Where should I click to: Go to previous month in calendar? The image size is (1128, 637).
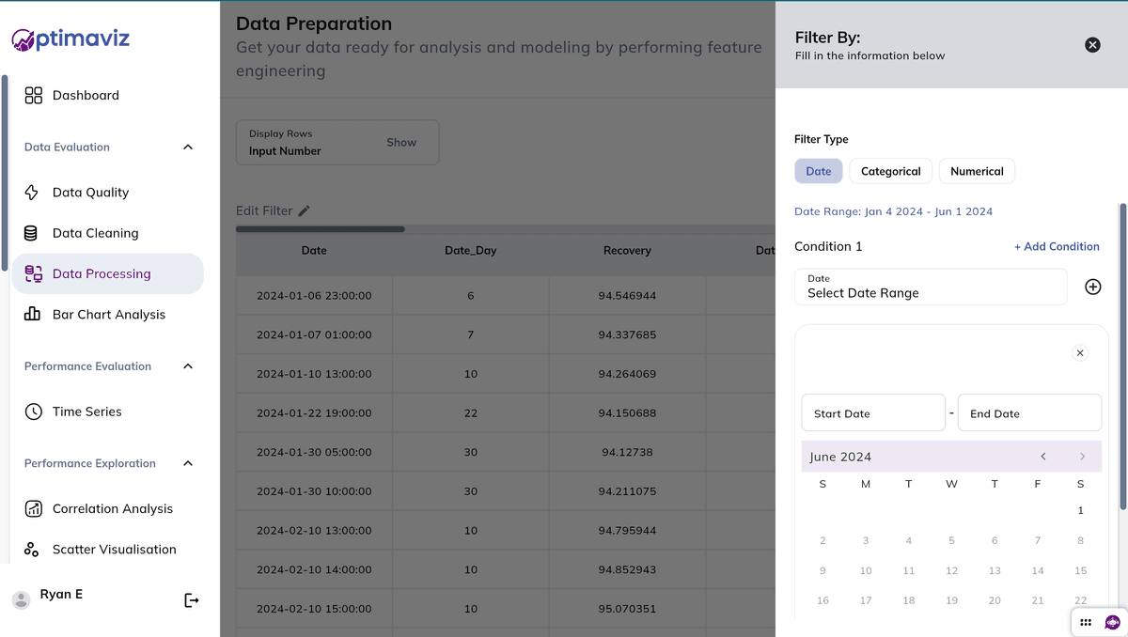[1043, 457]
